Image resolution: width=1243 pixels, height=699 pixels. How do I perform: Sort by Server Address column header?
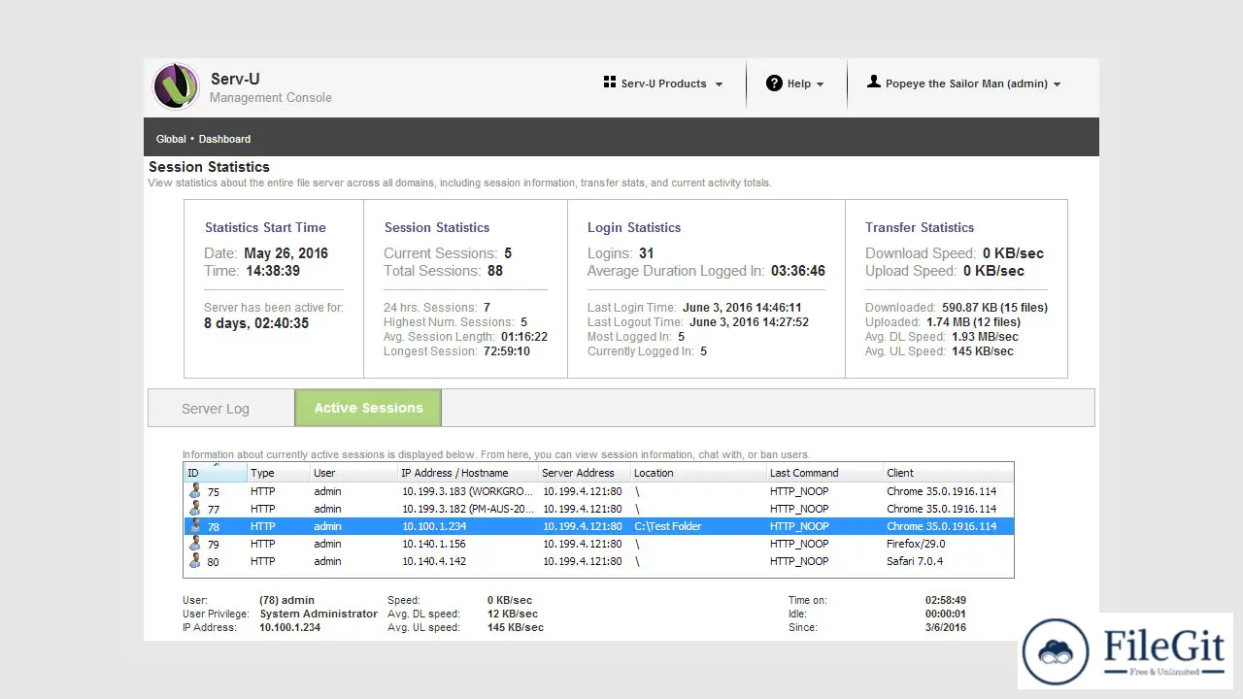tap(584, 473)
